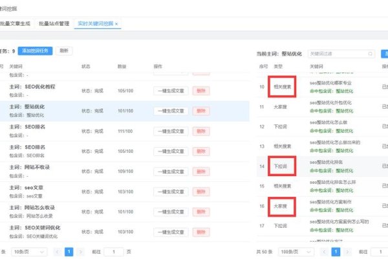Click the 105/100 count for SEO优化教程
The width and height of the screenshot is (388, 259).
pyautogui.click(x=125, y=91)
